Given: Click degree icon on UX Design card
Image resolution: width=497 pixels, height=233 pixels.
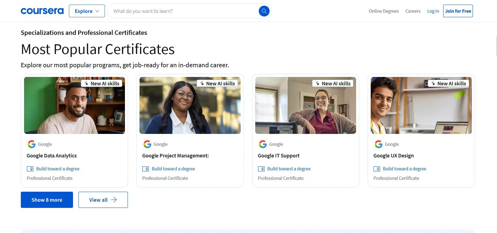Looking at the screenshot, I should pos(377,169).
